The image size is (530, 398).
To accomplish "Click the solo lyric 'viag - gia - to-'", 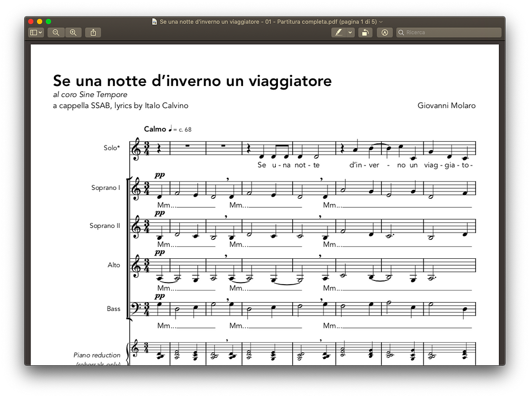I will [x=448, y=165].
